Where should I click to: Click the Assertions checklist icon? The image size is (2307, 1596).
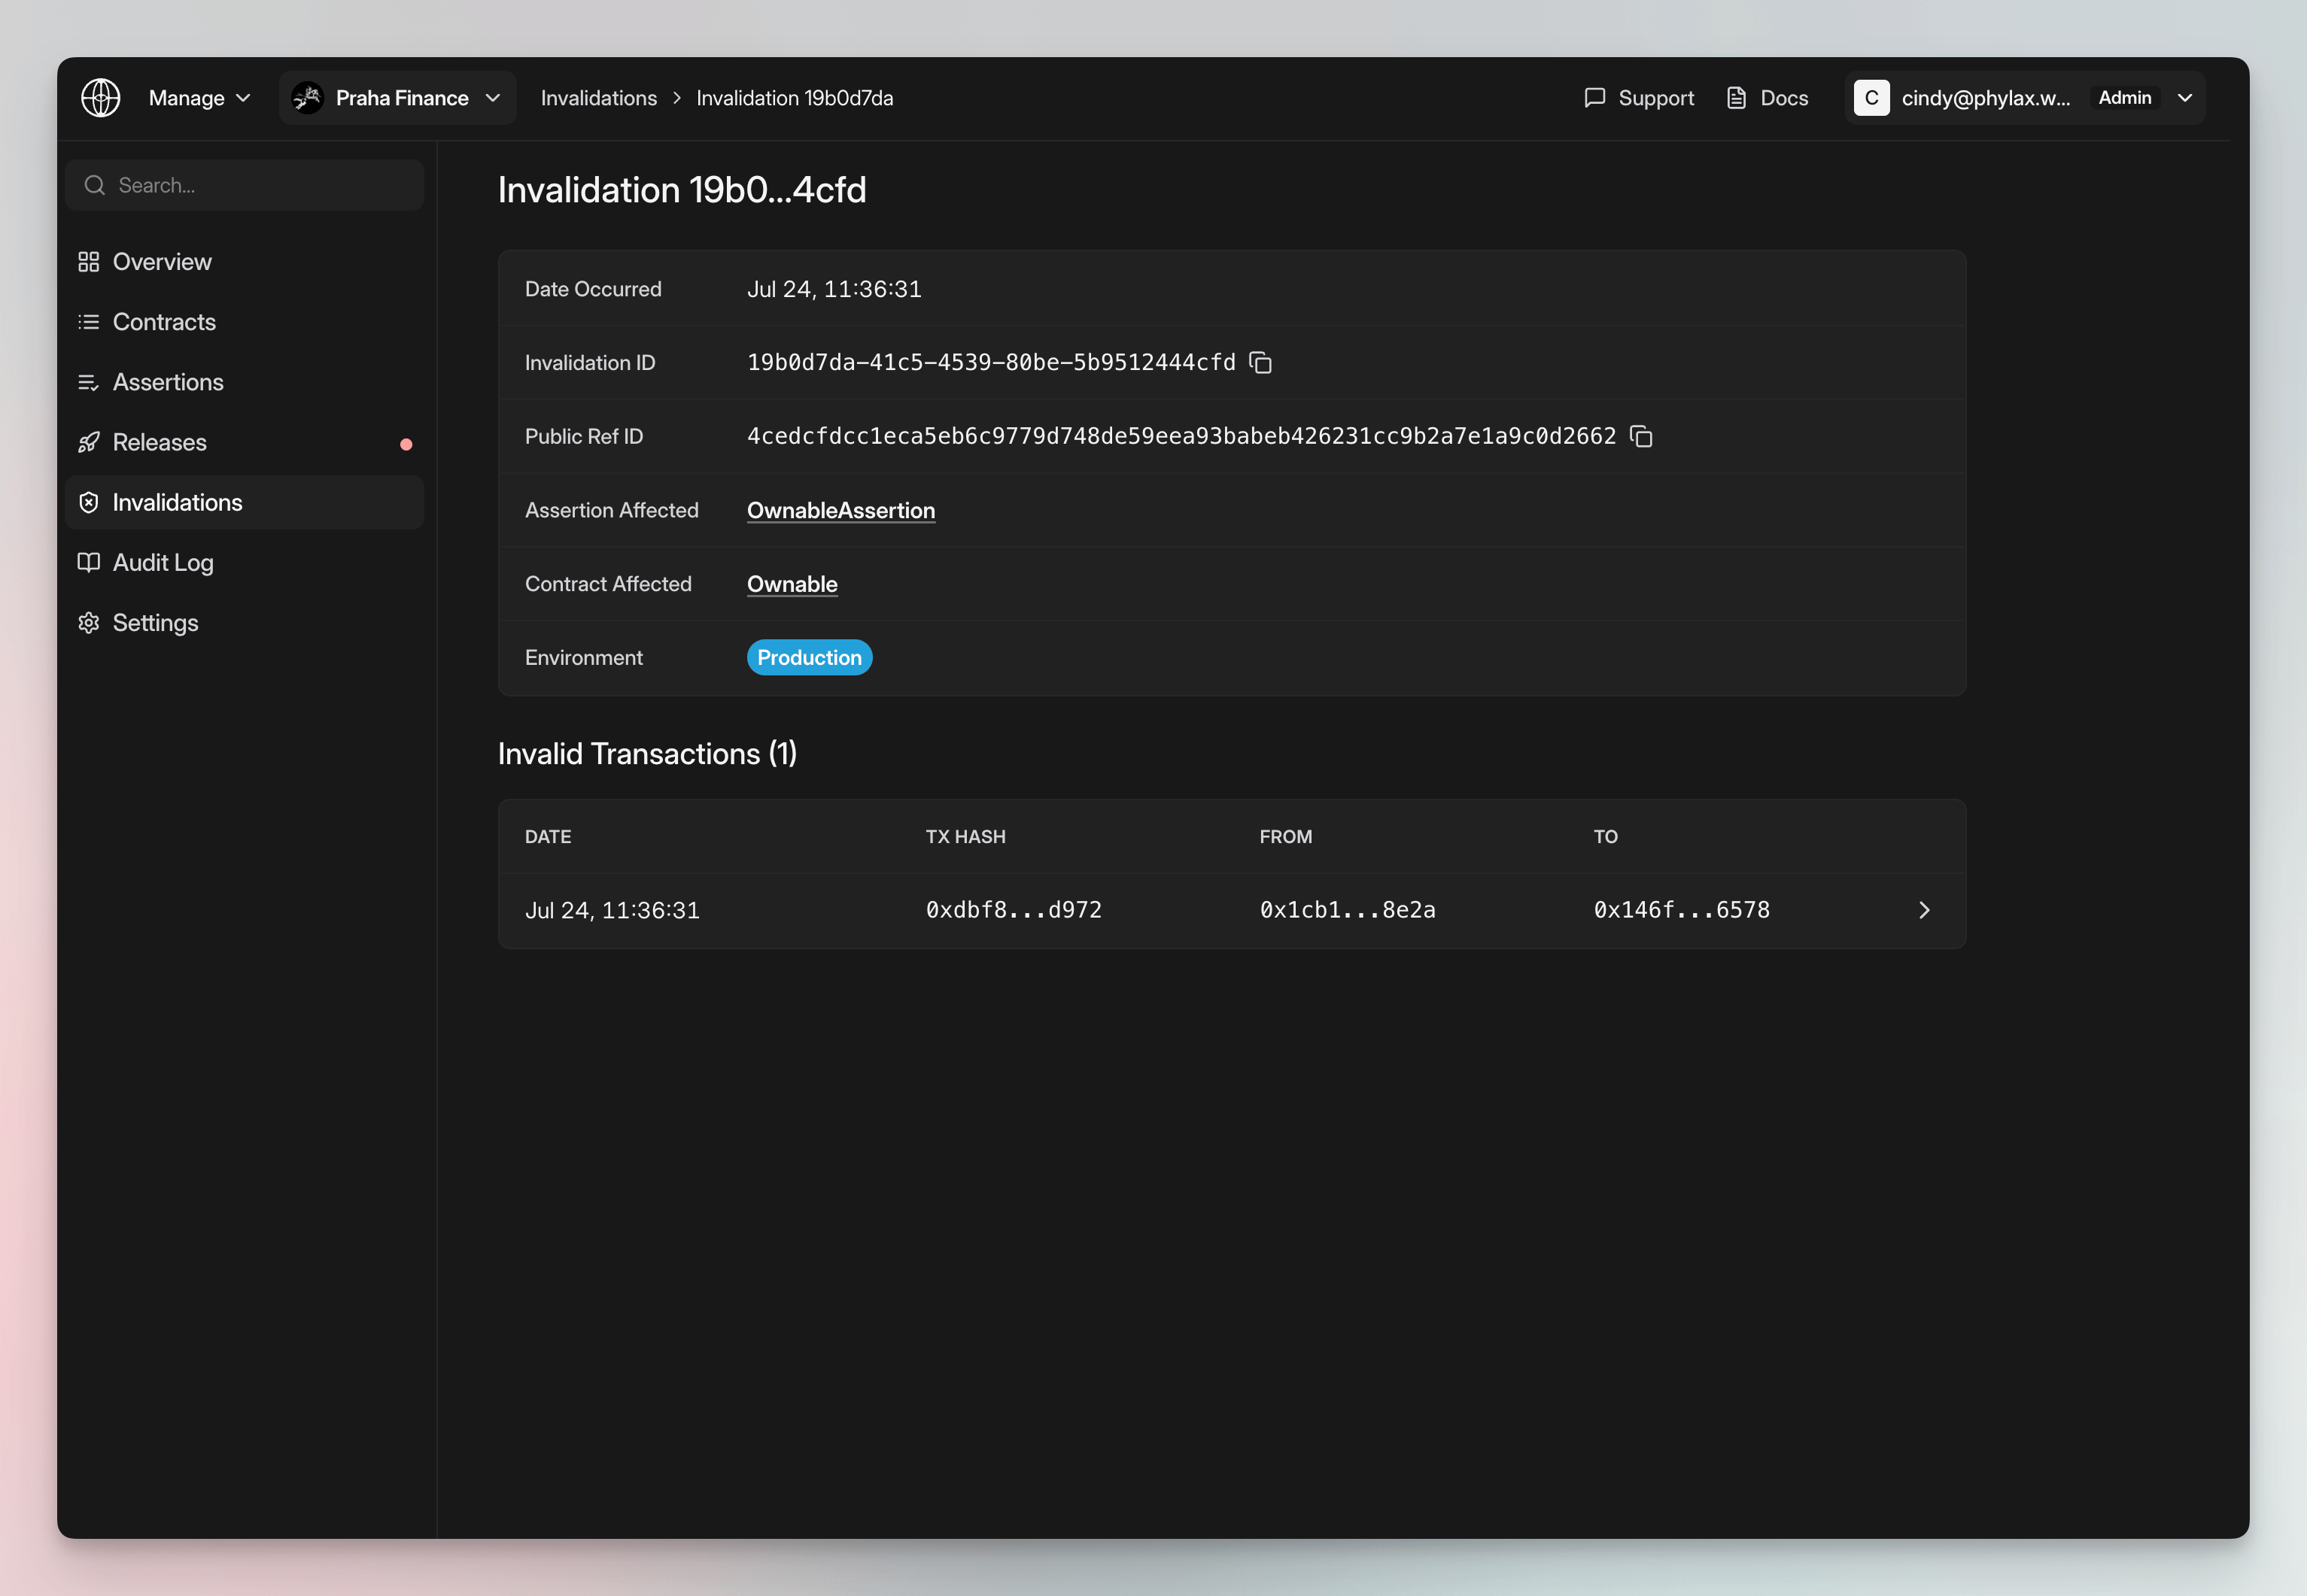(89, 382)
